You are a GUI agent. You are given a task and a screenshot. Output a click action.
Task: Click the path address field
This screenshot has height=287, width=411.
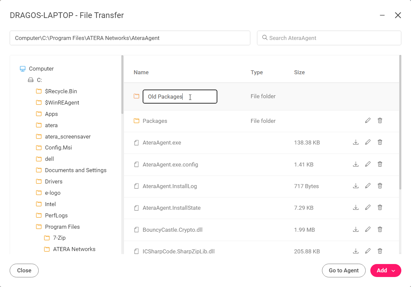(x=130, y=38)
